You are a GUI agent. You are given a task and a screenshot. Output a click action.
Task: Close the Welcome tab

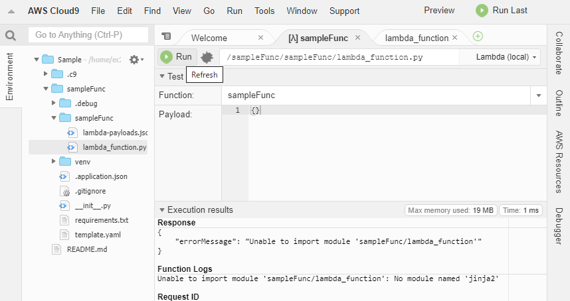(x=260, y=37)
